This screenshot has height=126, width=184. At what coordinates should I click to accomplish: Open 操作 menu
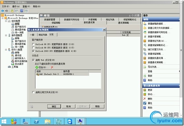(x=16, y=7)
